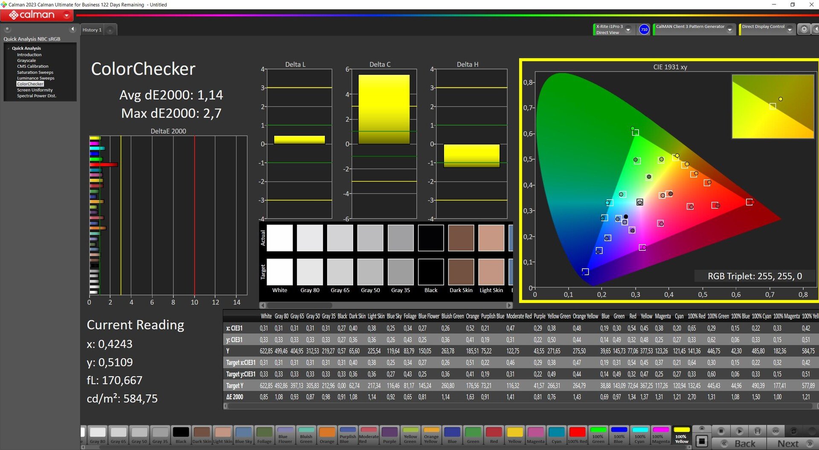The width and height of the screenshot is (819, 450).
Task: Click the Next navigation button
Action: coord(793,444)
